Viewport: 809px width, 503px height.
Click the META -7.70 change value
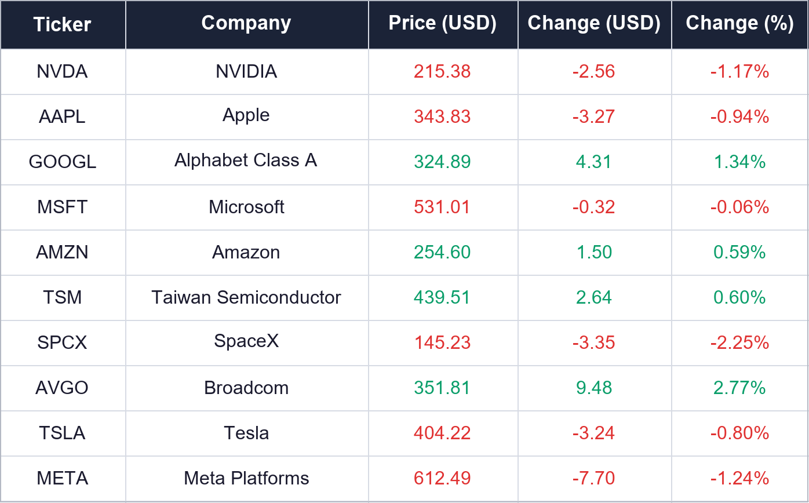coord(594,478)
